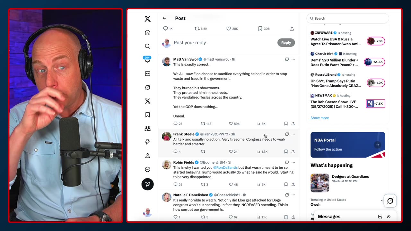This screenshot has height=231, width=411.
Task: Repost Frank Steele reply
Action: tap(203, 151)
